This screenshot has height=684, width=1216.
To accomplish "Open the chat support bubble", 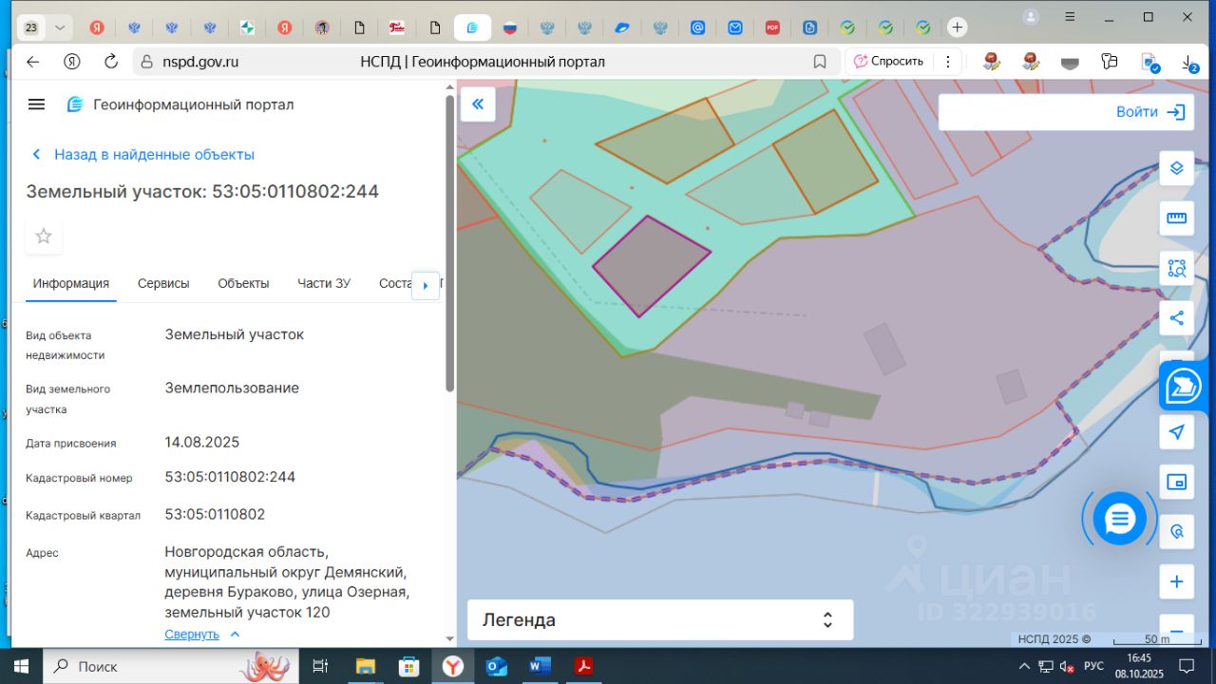I will coord(1120,519).
